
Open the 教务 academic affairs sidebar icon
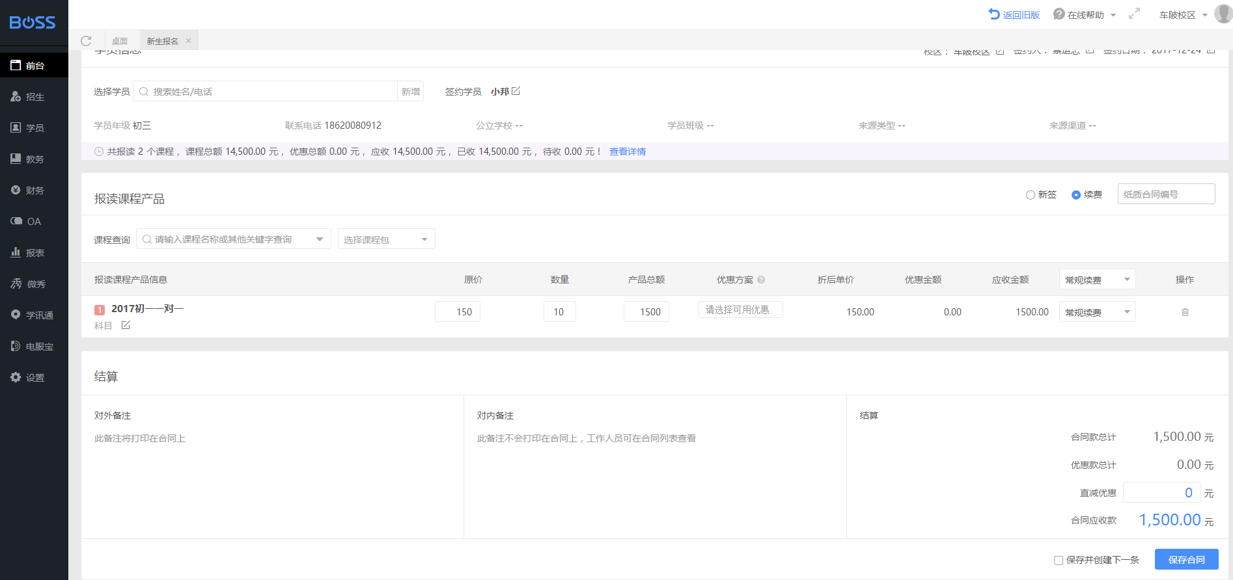coord(16,159)
